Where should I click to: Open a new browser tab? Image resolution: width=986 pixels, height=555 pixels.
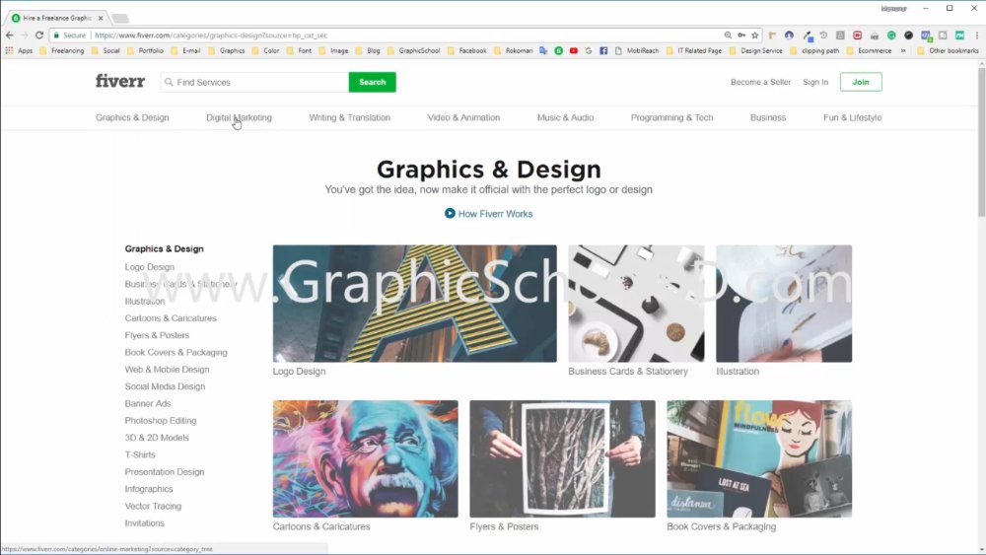(x=120, y=18)
